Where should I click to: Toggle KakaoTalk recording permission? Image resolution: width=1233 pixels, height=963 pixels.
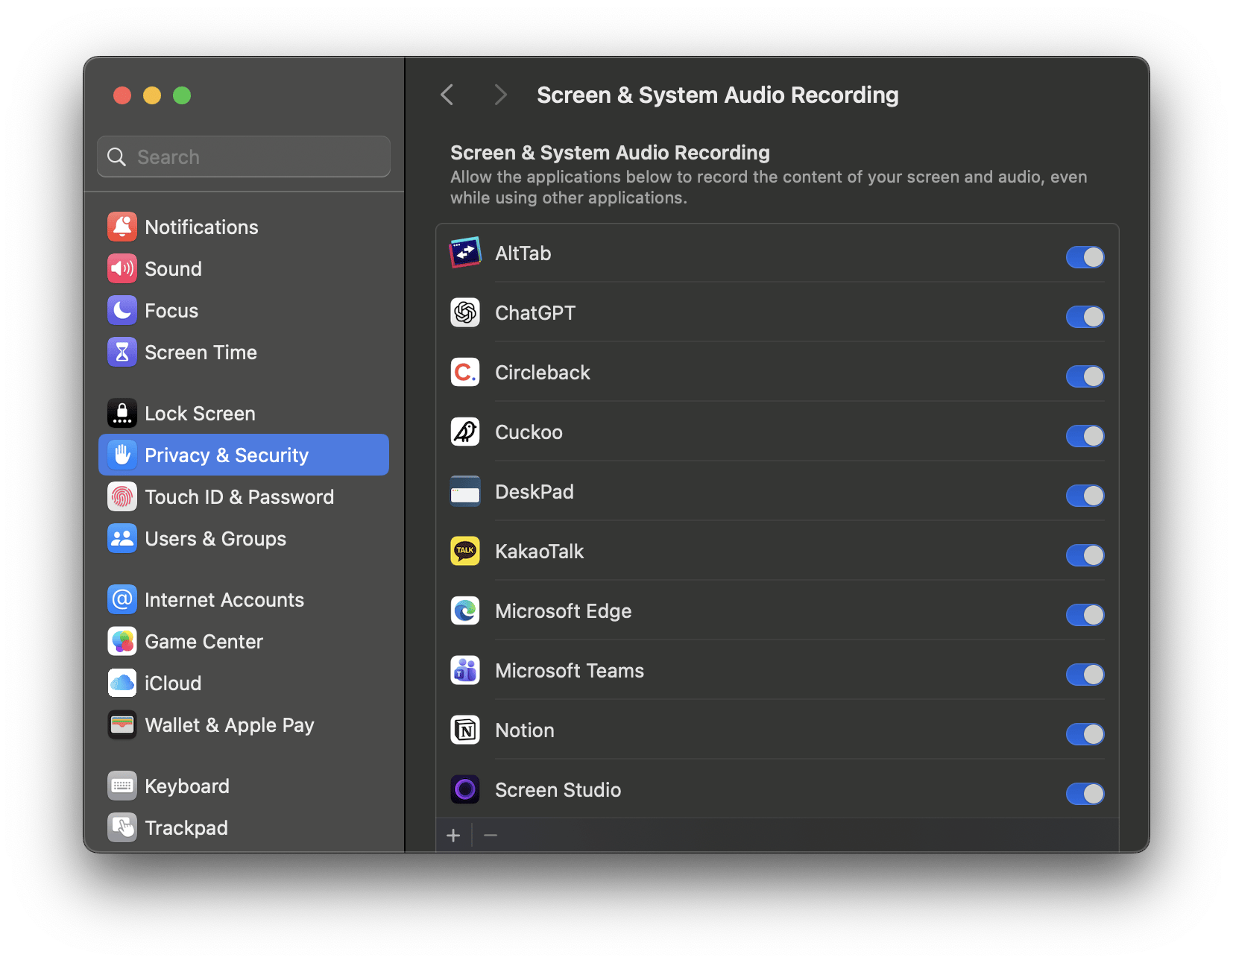(1085, 555)
